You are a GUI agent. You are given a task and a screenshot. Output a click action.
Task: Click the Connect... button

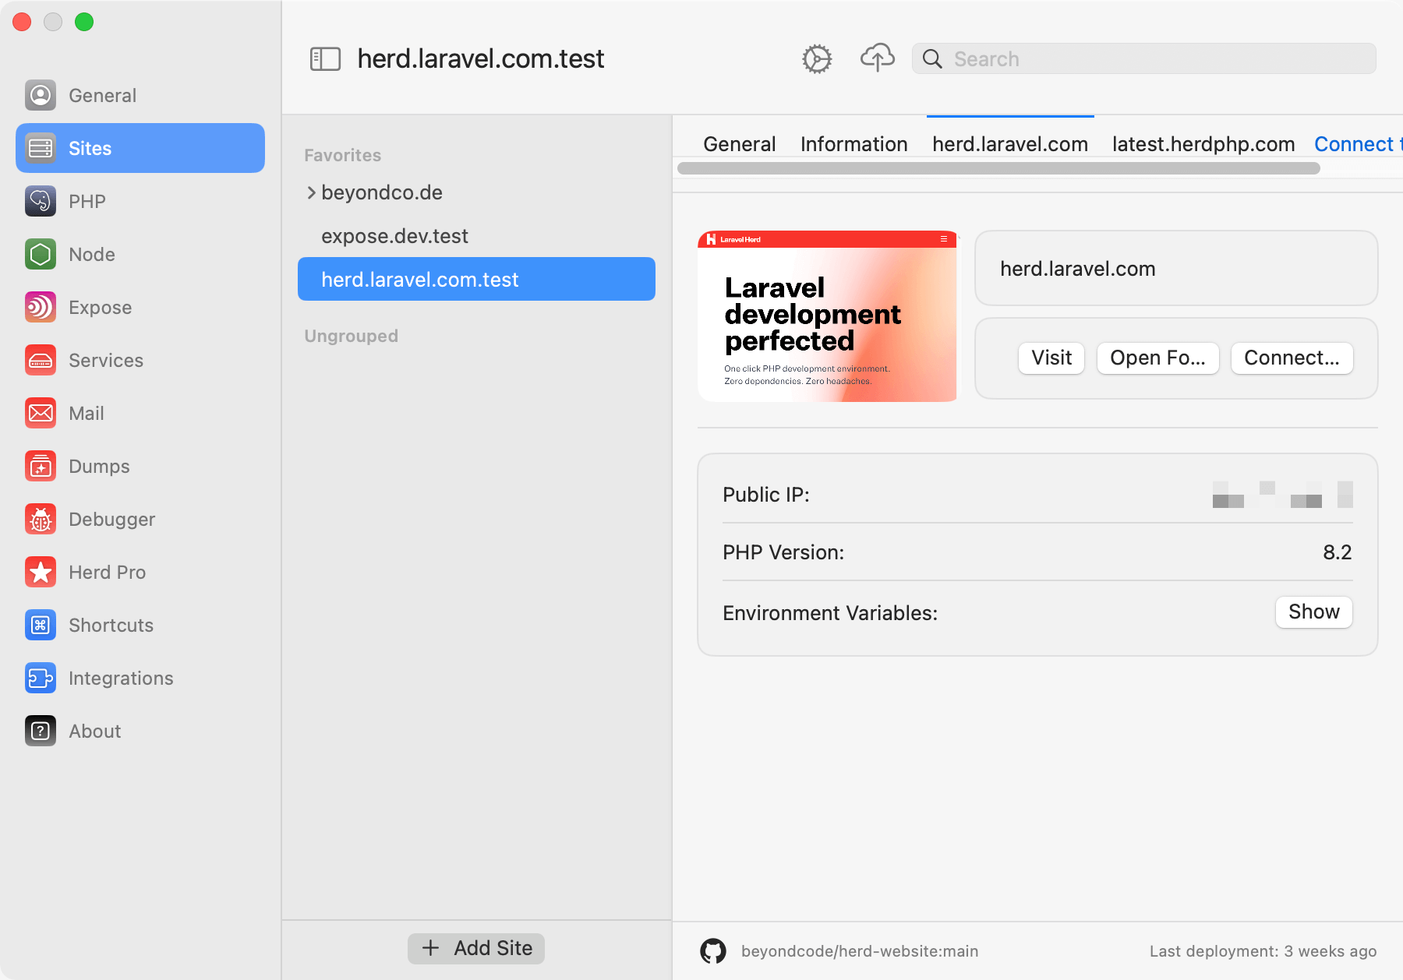pyautogui.click(x=1292, y=358)
